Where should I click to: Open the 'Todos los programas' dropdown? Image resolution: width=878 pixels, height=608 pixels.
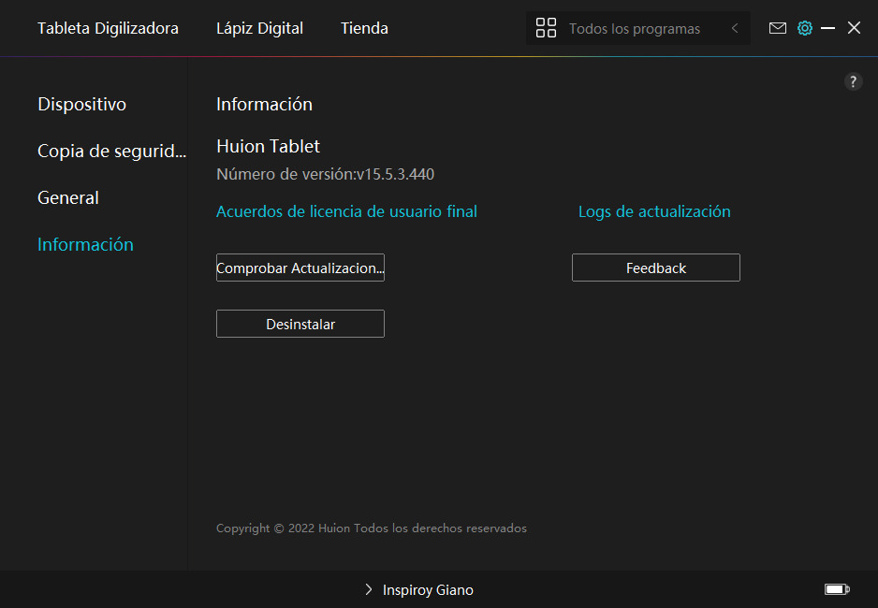point(634,29)
